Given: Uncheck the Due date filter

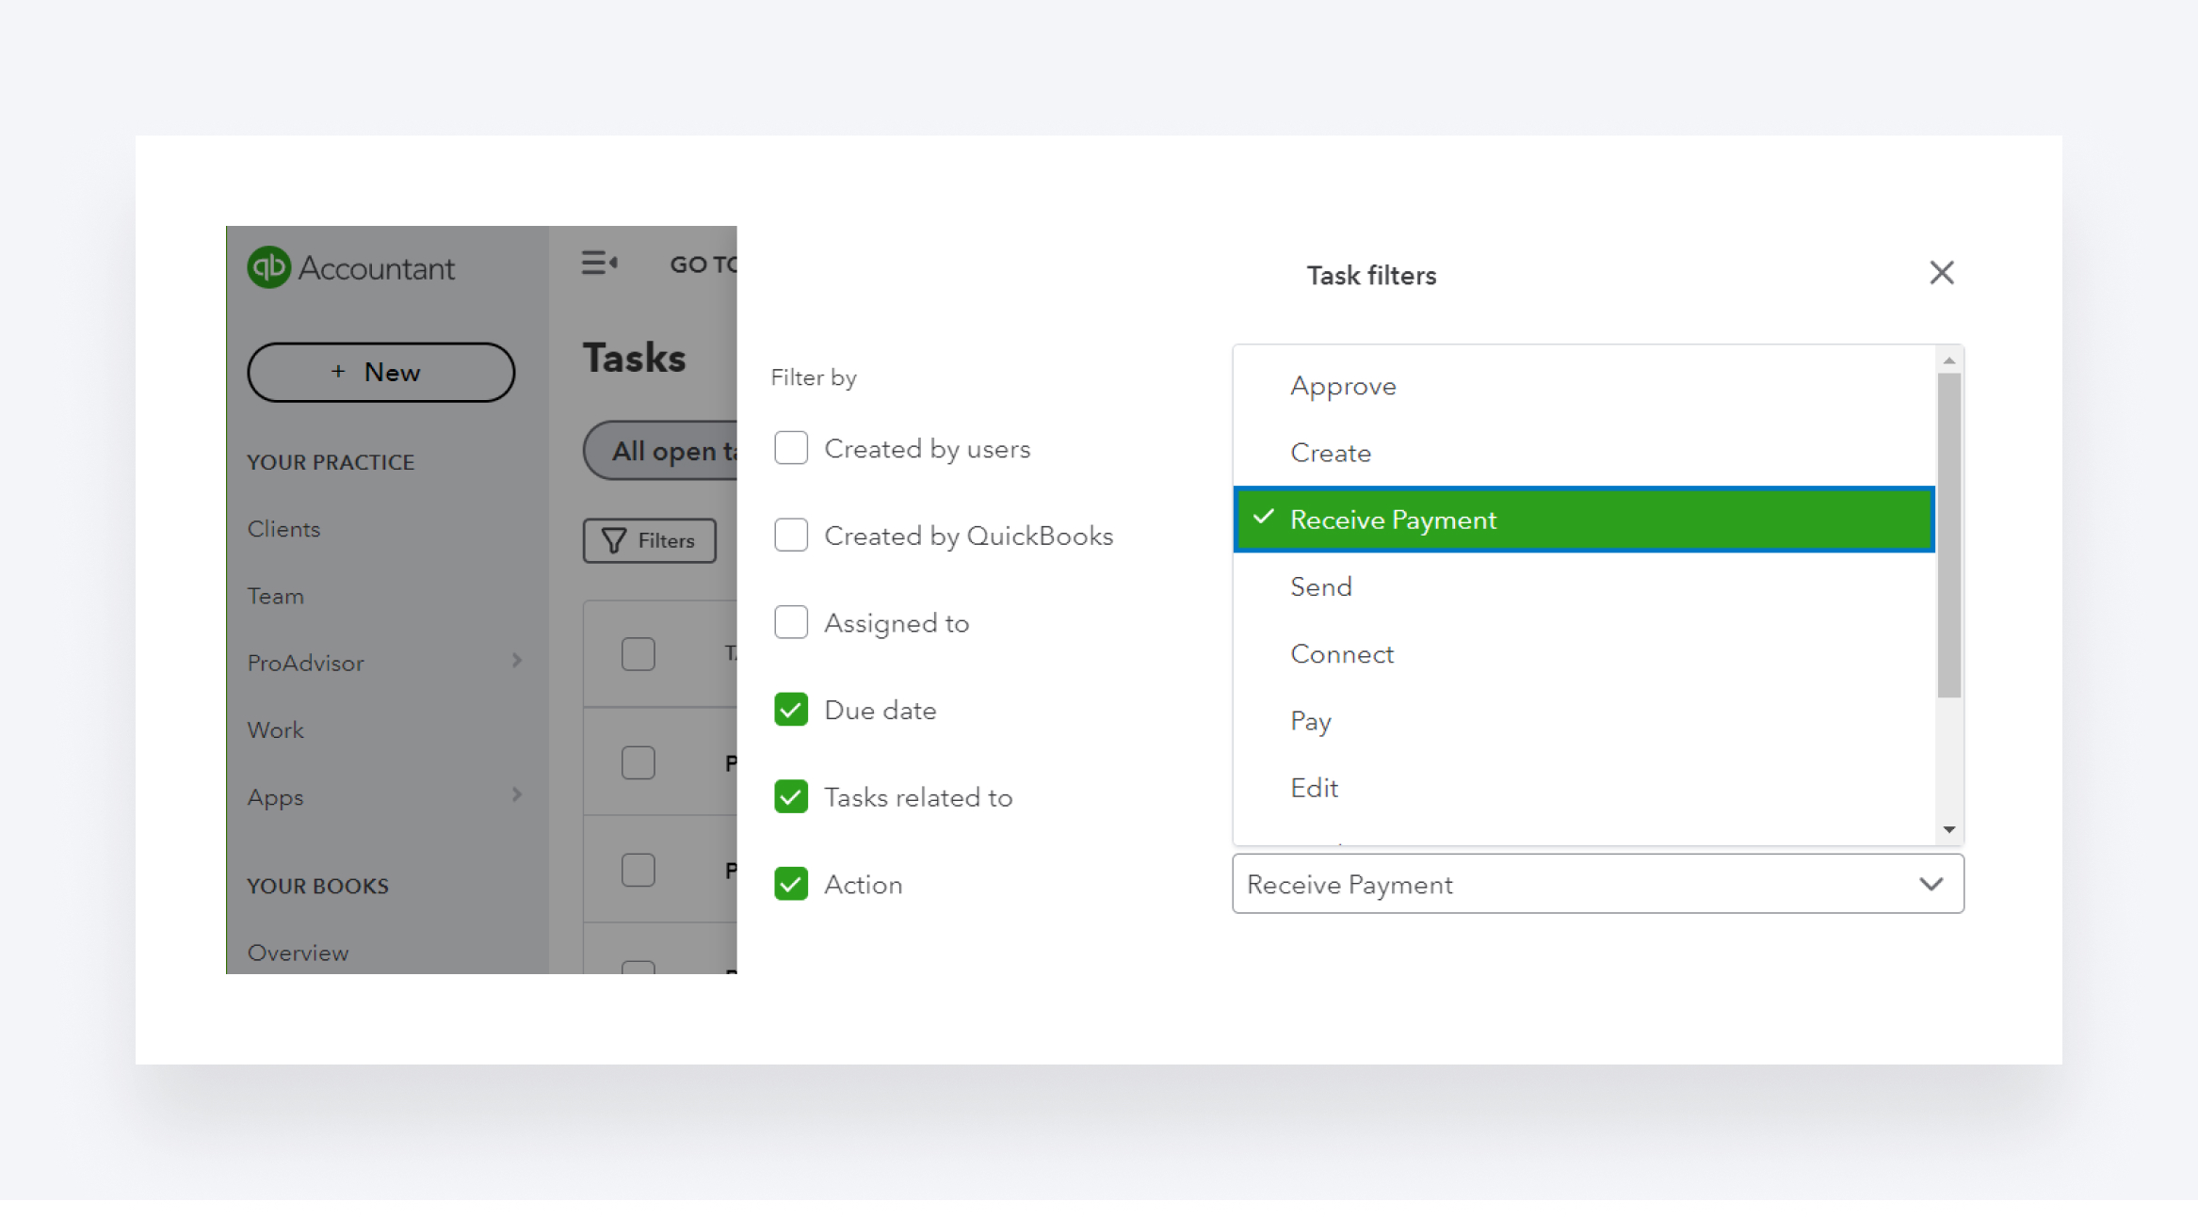Looking at the screenshot, I should pos(790,709).
